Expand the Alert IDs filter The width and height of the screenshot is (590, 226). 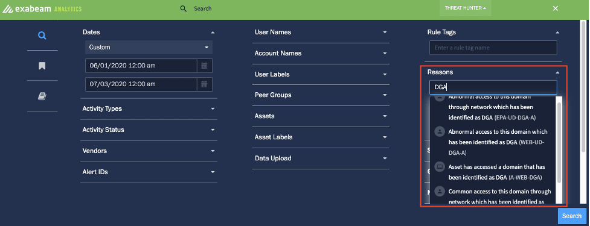pyautogui.click(x=149, y=172)
